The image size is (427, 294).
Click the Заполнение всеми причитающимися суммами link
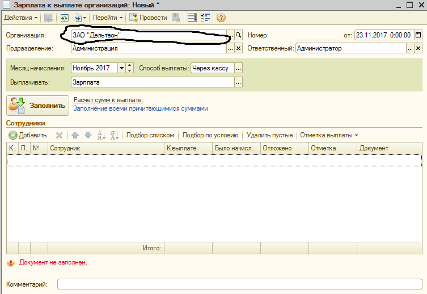(x=141, y=109)
